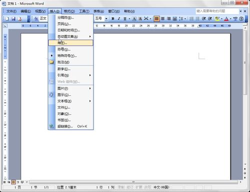
Task: Click the character border A icon
Action: click(134, 19)
